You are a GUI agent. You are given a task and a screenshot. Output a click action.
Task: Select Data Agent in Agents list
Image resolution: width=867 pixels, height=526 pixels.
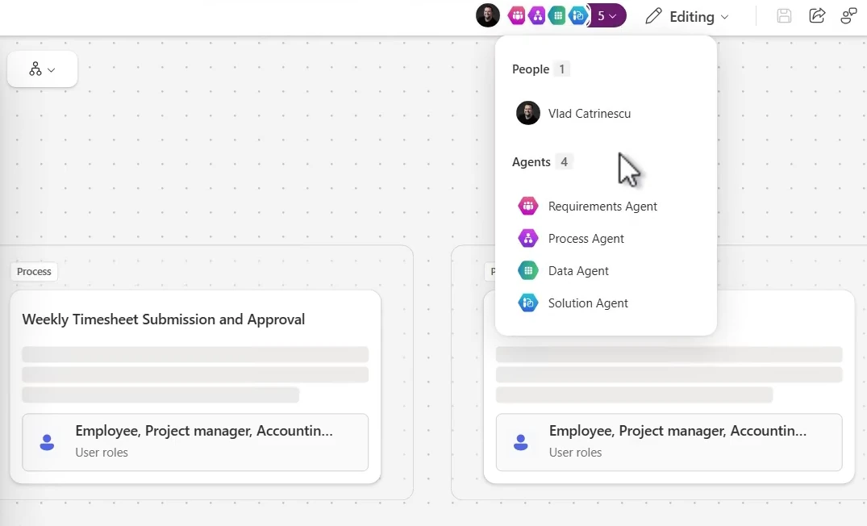pyautogui.click(x=606, y=270)
